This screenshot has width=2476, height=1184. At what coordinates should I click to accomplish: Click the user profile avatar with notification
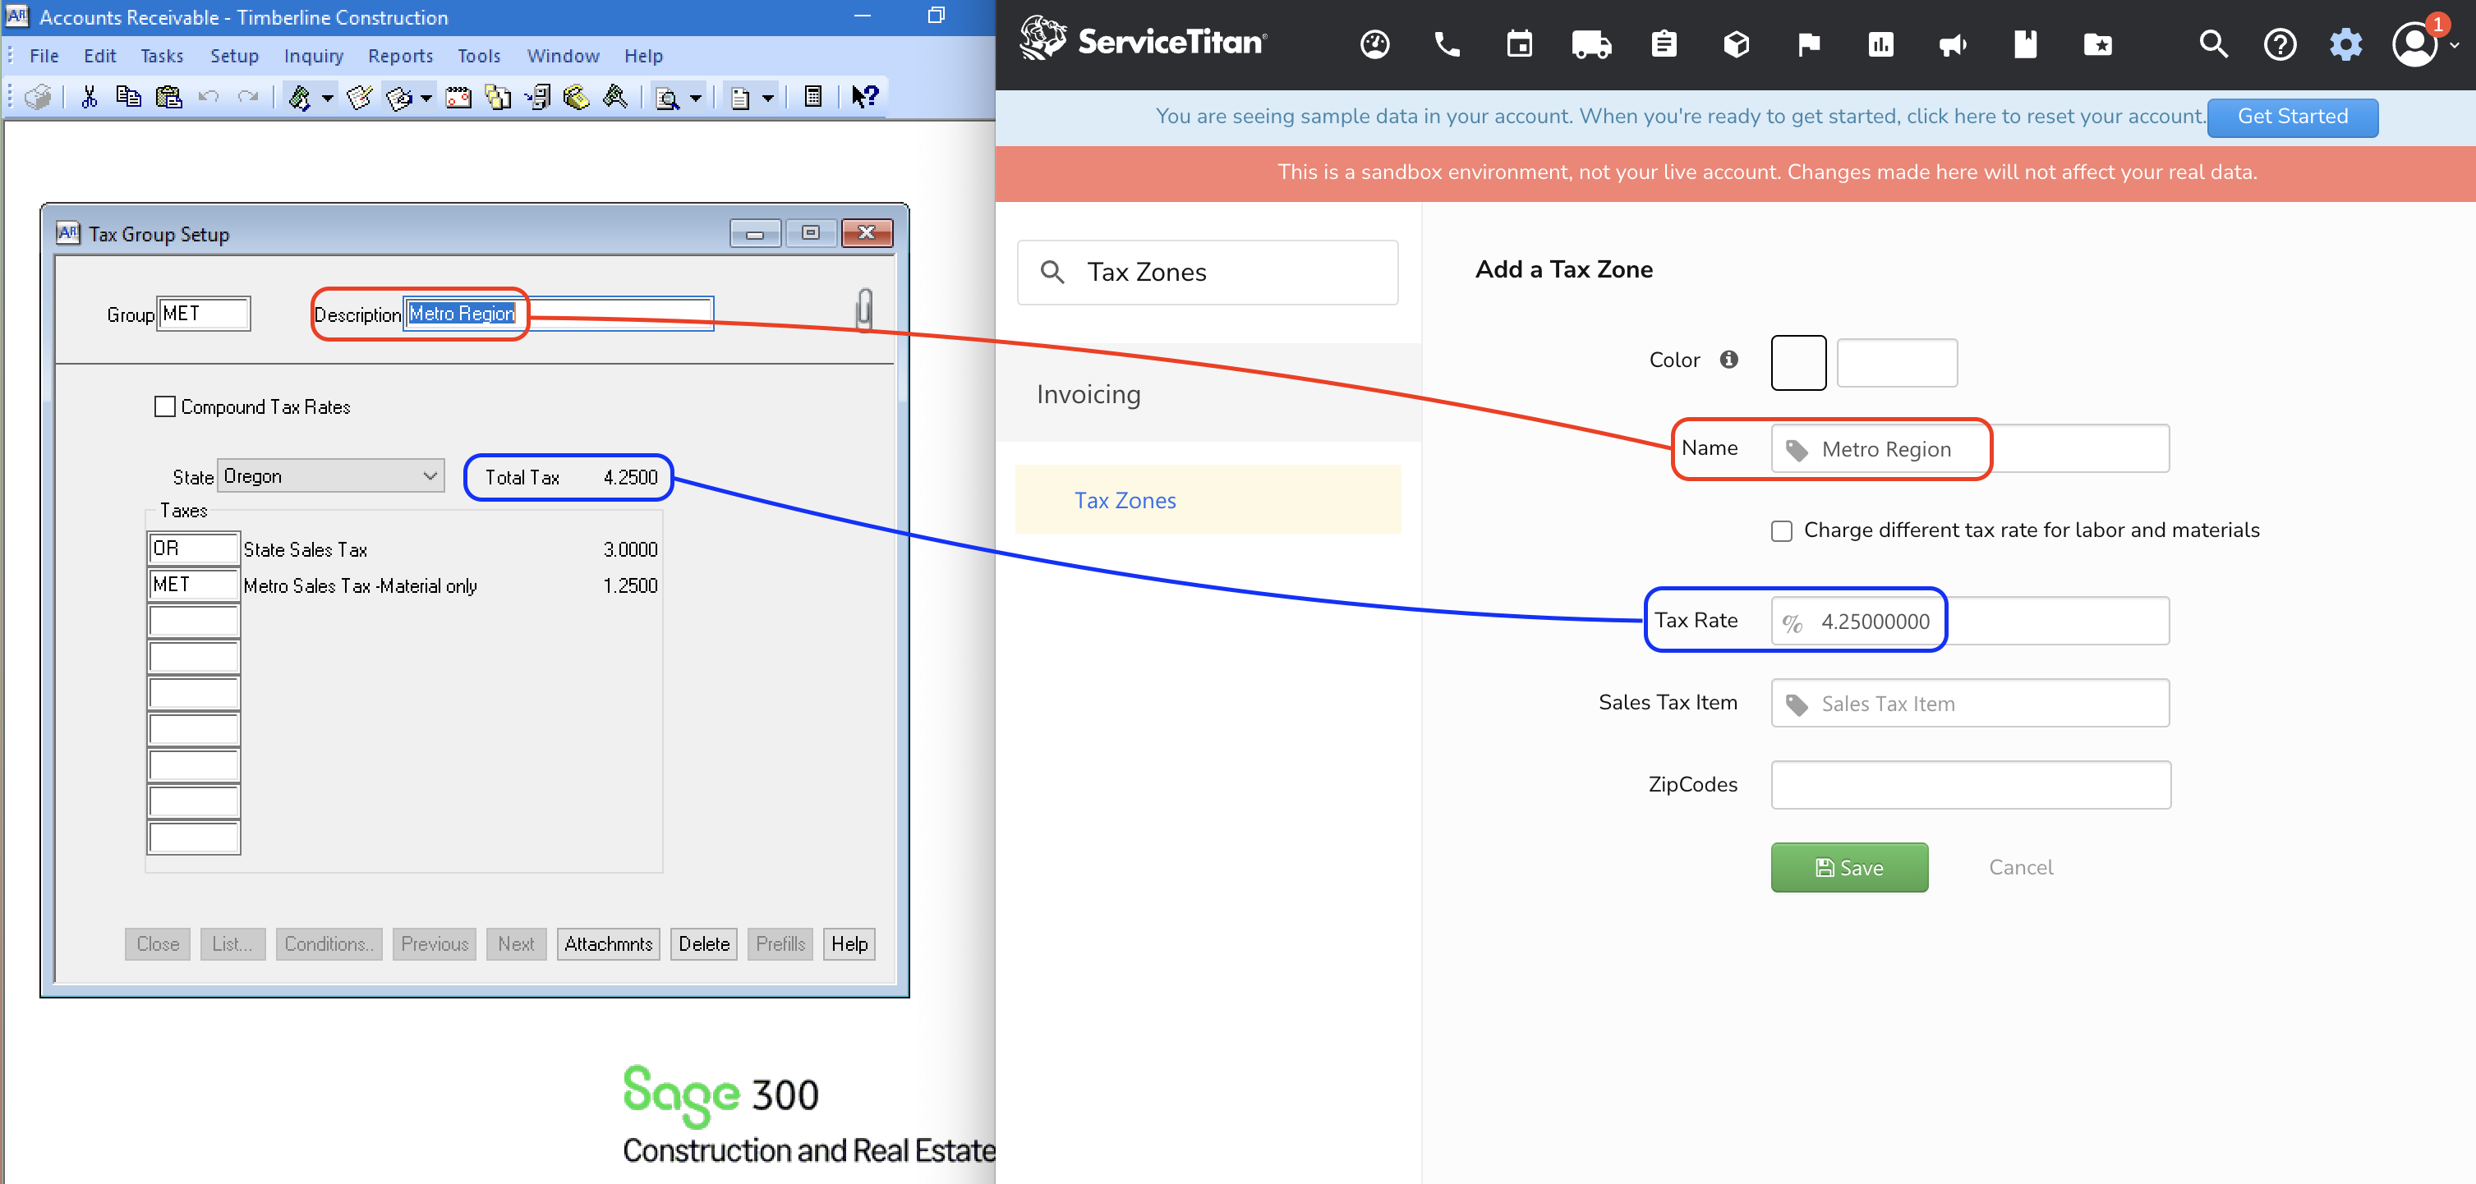point(2414,44)
